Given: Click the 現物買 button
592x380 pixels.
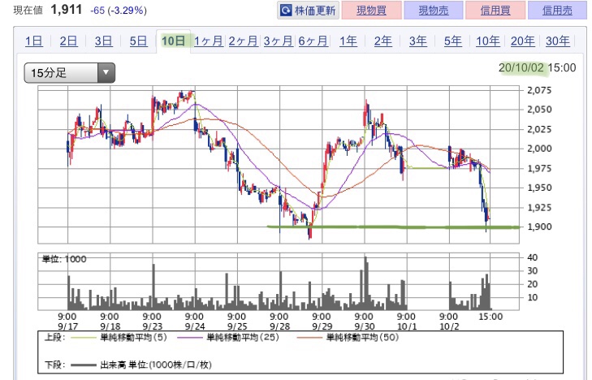Looking at the screenshot, I should [371, 11].
